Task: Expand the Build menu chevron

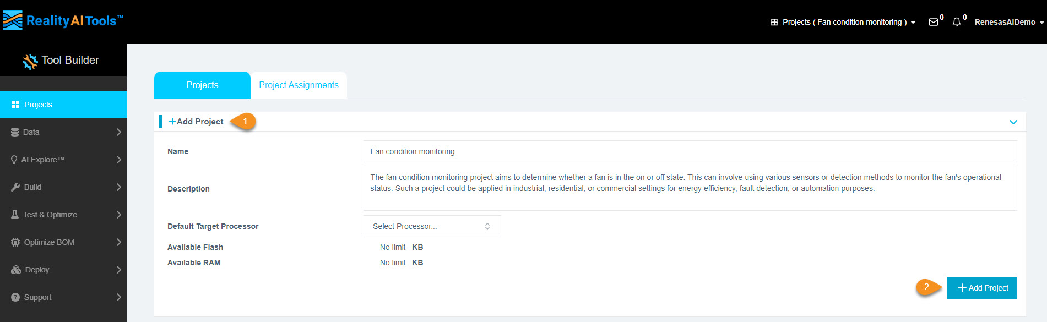Action: pos(118,187)
